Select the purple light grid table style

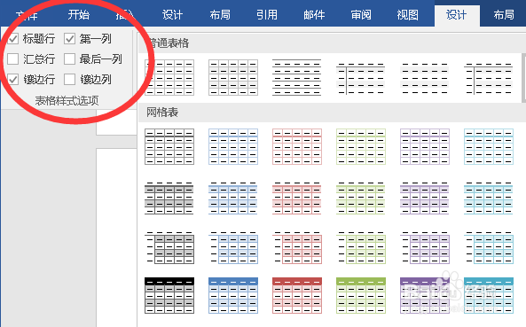point(424,146)
